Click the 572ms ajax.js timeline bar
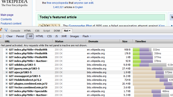This screenshot has height=97, width=173. (148, 72)
